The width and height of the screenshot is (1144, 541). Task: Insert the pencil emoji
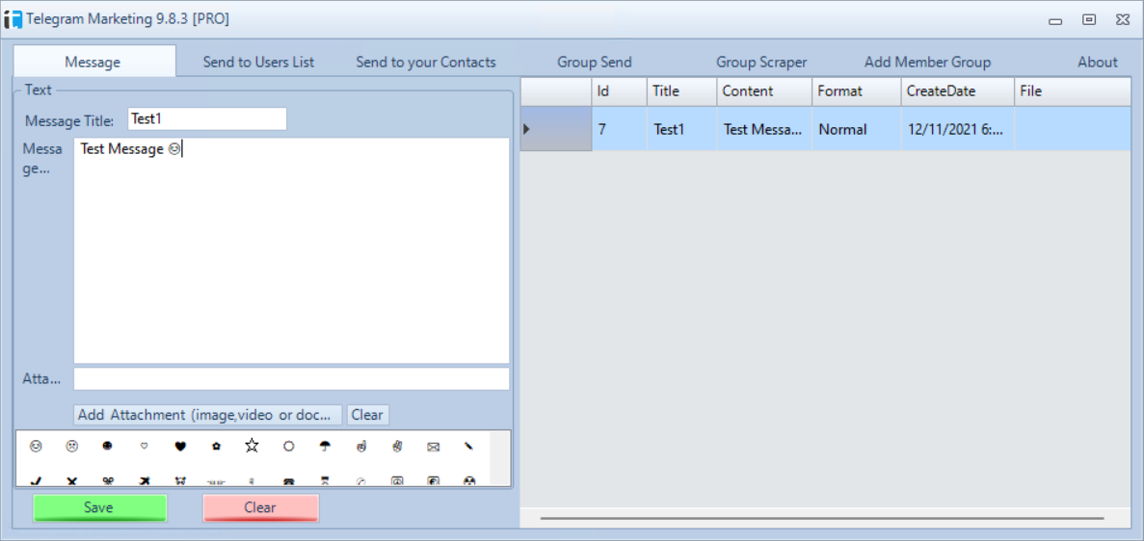(468, 447)
